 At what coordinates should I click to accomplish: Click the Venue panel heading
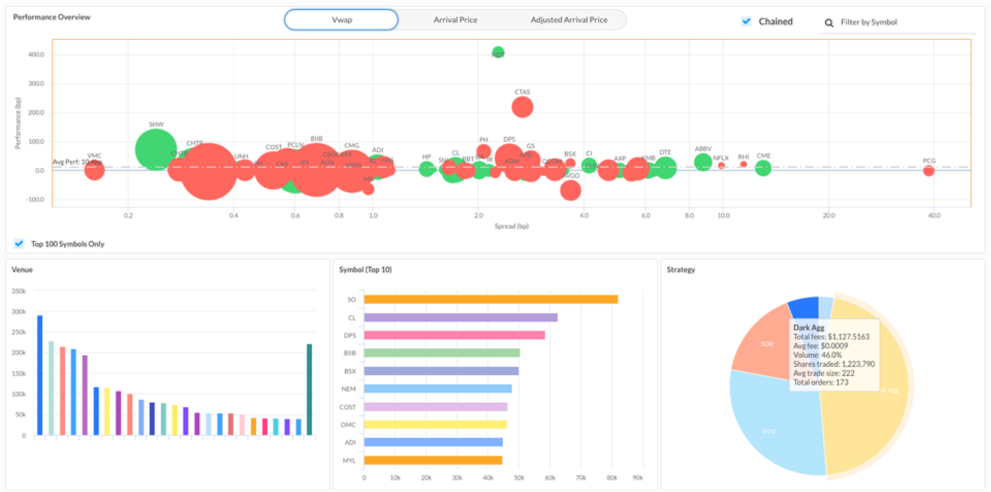pyautogui.click(x=22, y=270)
